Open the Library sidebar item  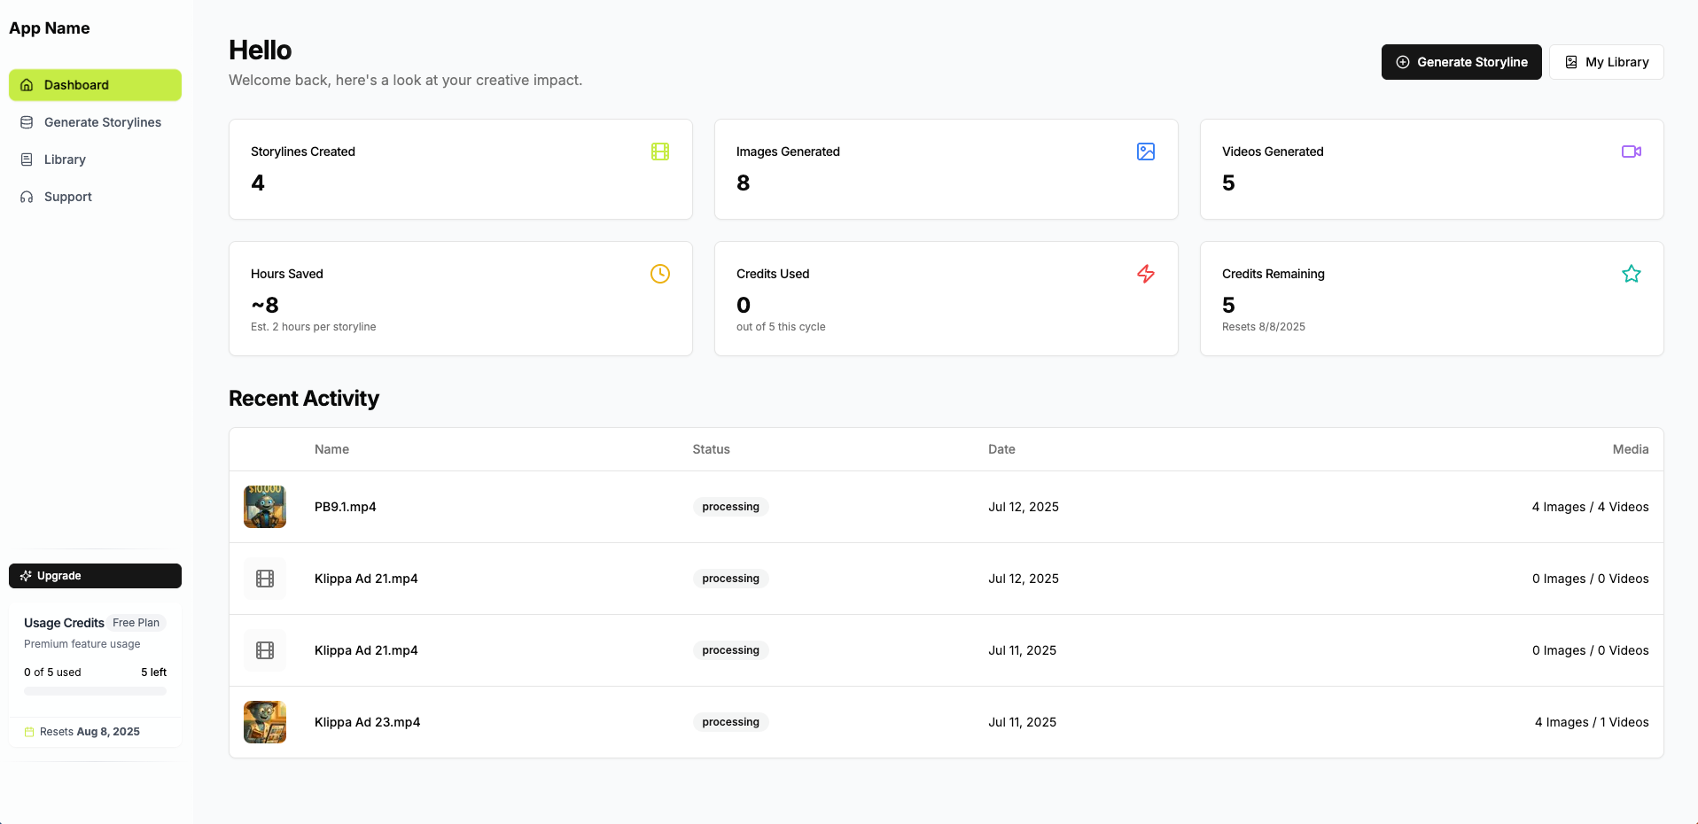[x=65, y=159]
